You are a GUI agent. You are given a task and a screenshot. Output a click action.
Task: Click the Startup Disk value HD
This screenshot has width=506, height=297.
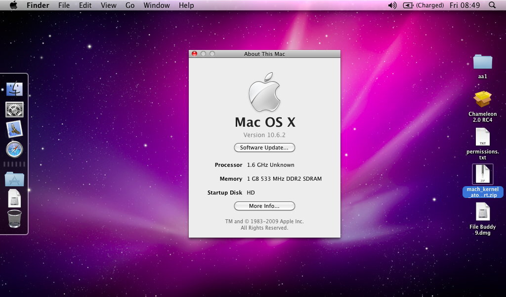[251, 193]
